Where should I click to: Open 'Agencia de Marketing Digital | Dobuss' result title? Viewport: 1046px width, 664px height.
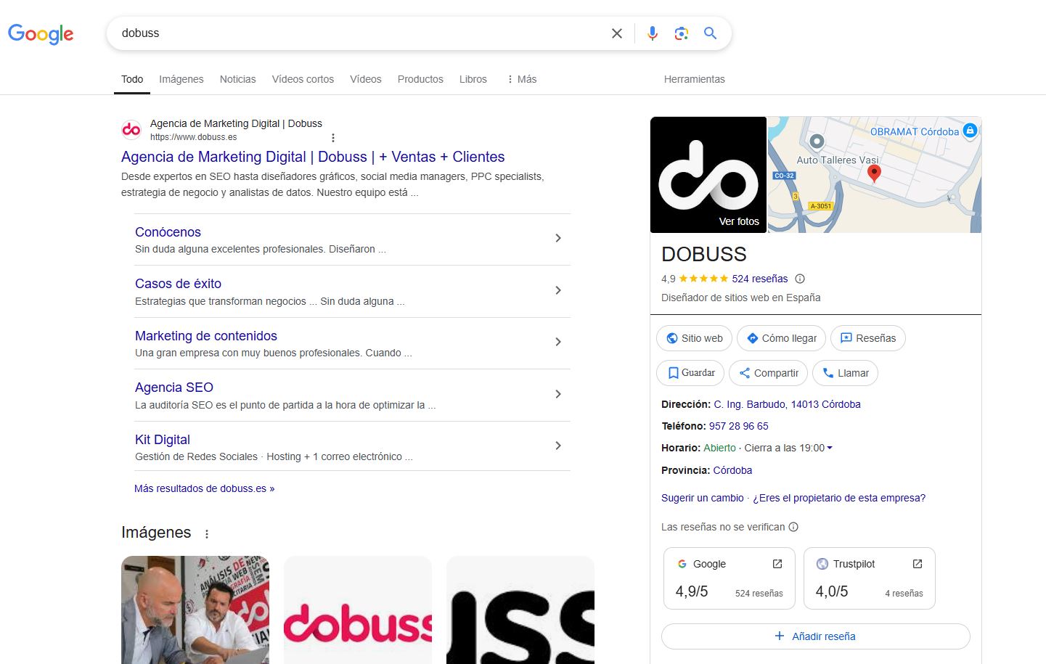click(313, 157)
